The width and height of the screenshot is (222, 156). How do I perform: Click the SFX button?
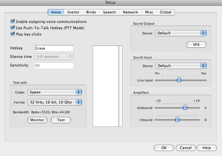[196, 44]
